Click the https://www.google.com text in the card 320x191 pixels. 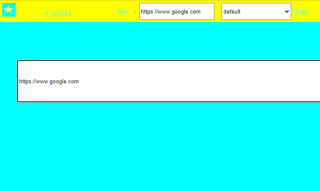coord(49,82)
